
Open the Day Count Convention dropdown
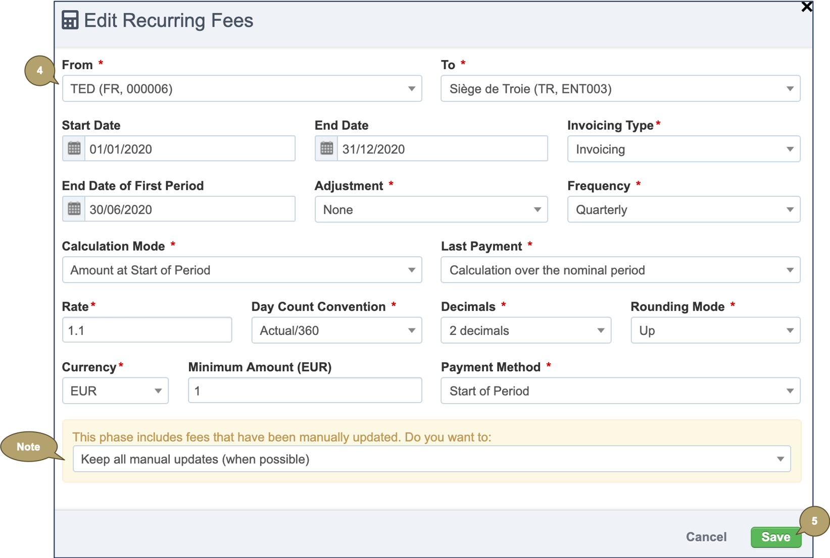click(336, 331)
